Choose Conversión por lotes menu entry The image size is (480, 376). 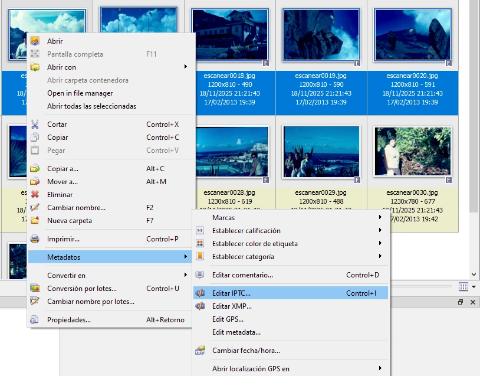82,289
